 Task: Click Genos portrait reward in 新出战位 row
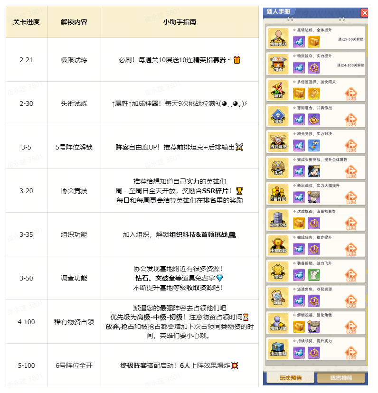click(x=314, y=197)
